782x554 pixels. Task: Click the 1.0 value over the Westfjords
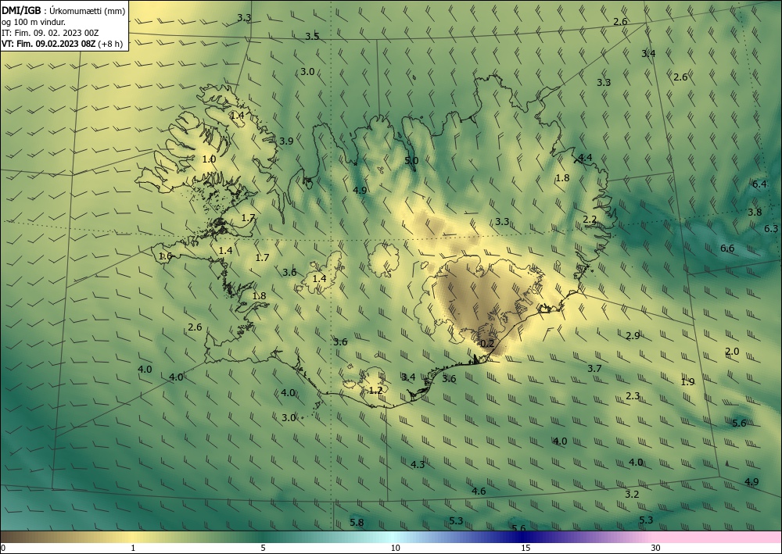[209, 159]
